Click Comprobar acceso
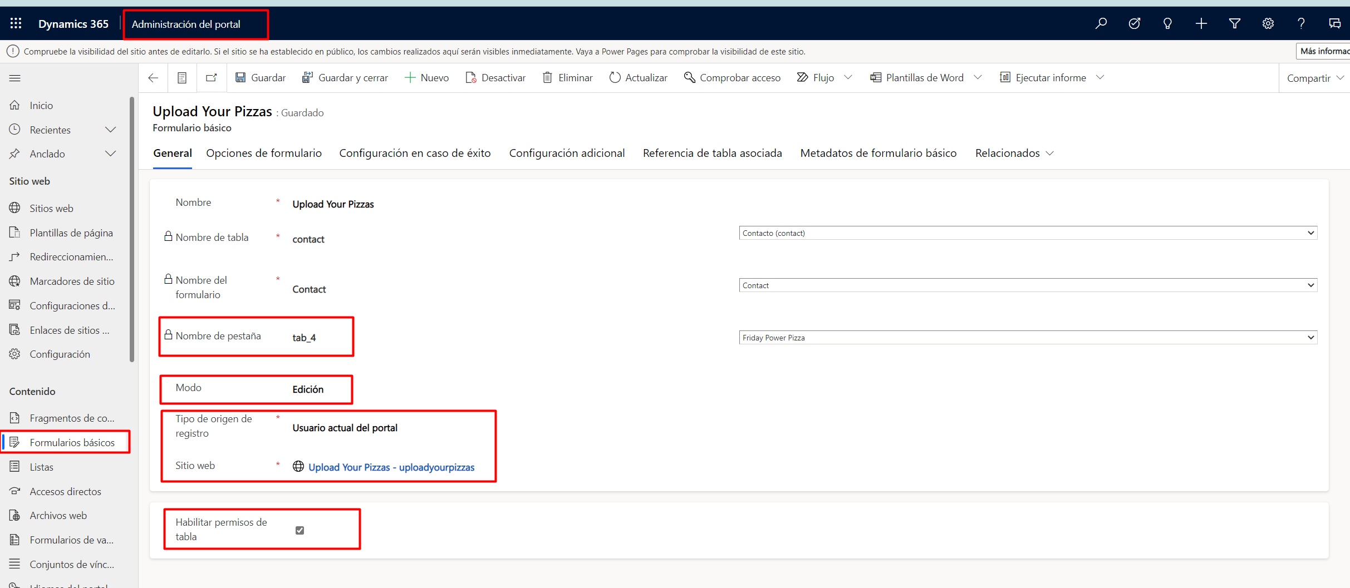 point(732,78)
